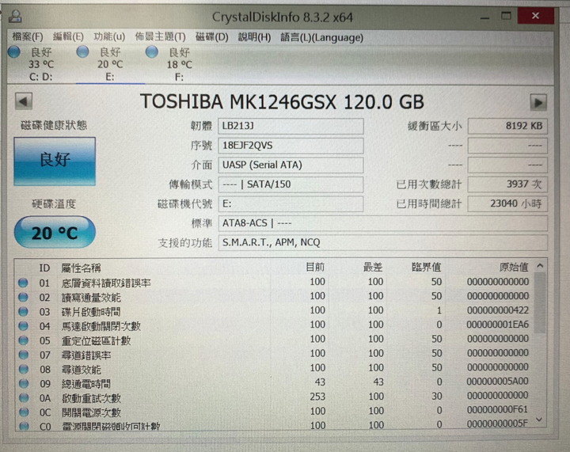
Task: Click the status dot of attribute 03
Action: (23, 311)
